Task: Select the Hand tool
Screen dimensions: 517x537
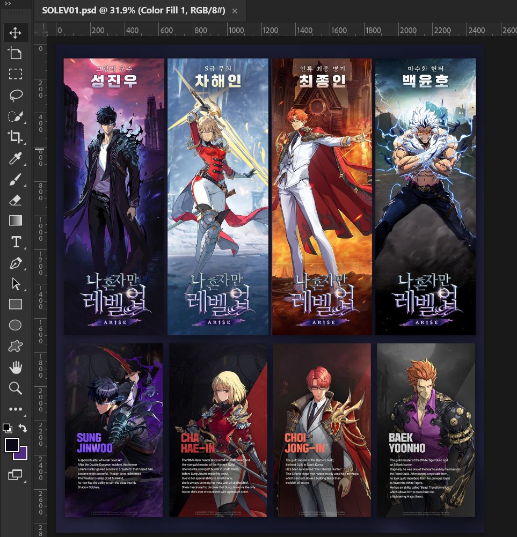Action: [16, 367]
